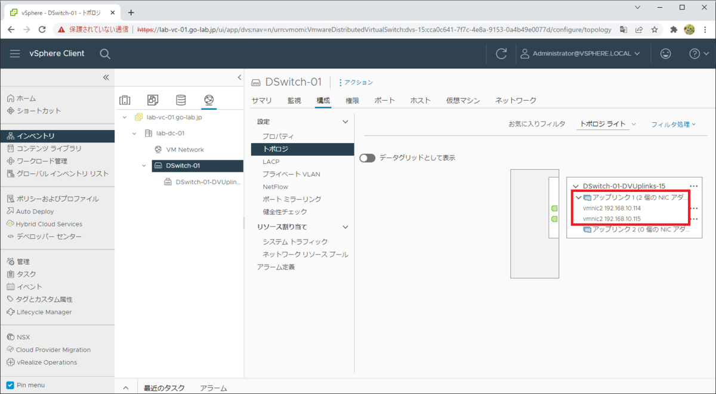Open Auto Deploy in the sidebar
Screen dimensions: 716x394
30,212
